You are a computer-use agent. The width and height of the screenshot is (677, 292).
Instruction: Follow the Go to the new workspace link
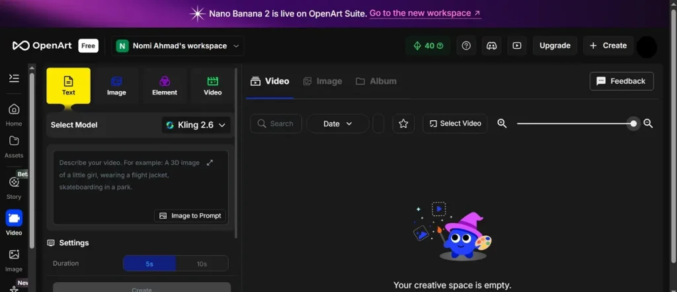tap(425, 13)
